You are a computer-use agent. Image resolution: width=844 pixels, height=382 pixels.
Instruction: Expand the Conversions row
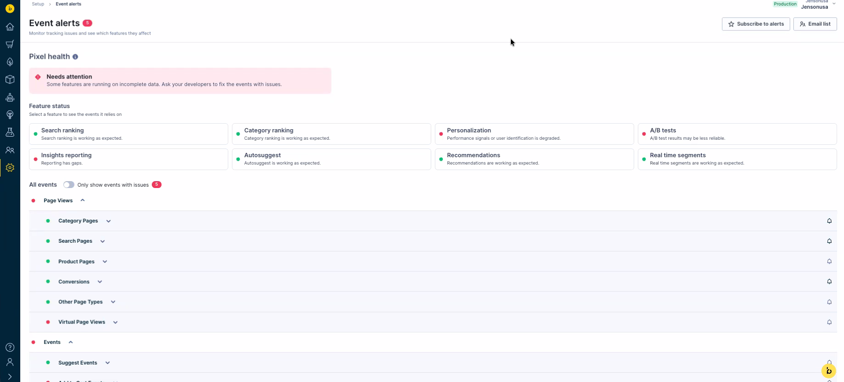pyautogui.click(x=100, y=282)
